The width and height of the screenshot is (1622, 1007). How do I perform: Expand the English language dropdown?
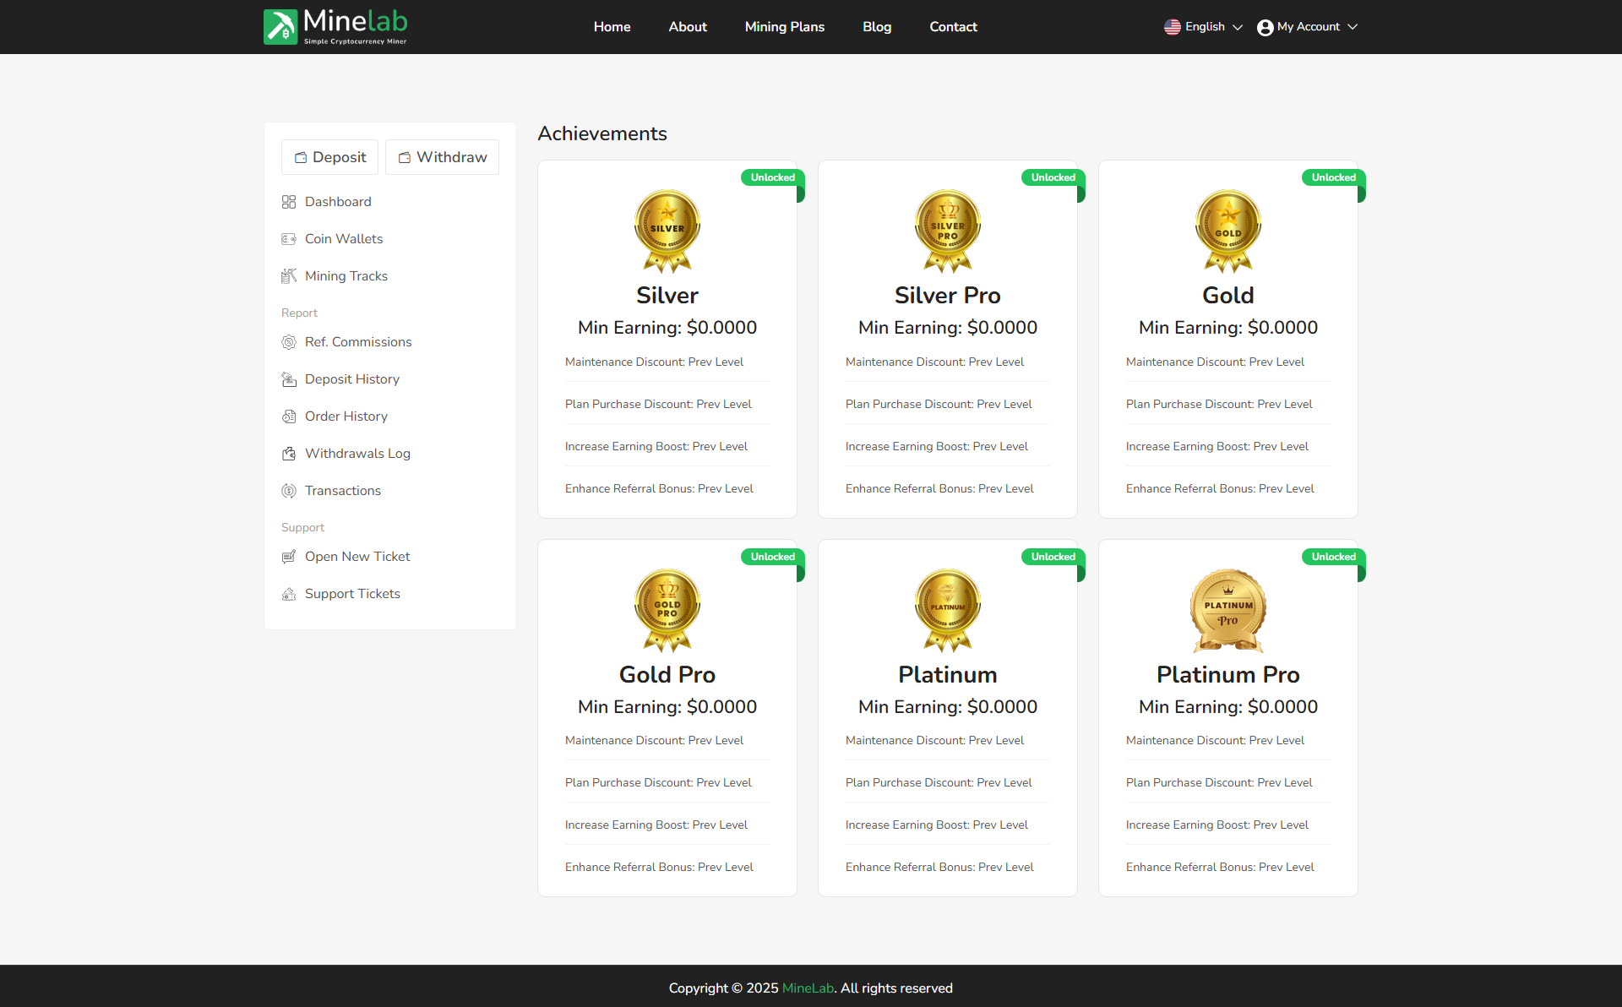(1204, 27)
